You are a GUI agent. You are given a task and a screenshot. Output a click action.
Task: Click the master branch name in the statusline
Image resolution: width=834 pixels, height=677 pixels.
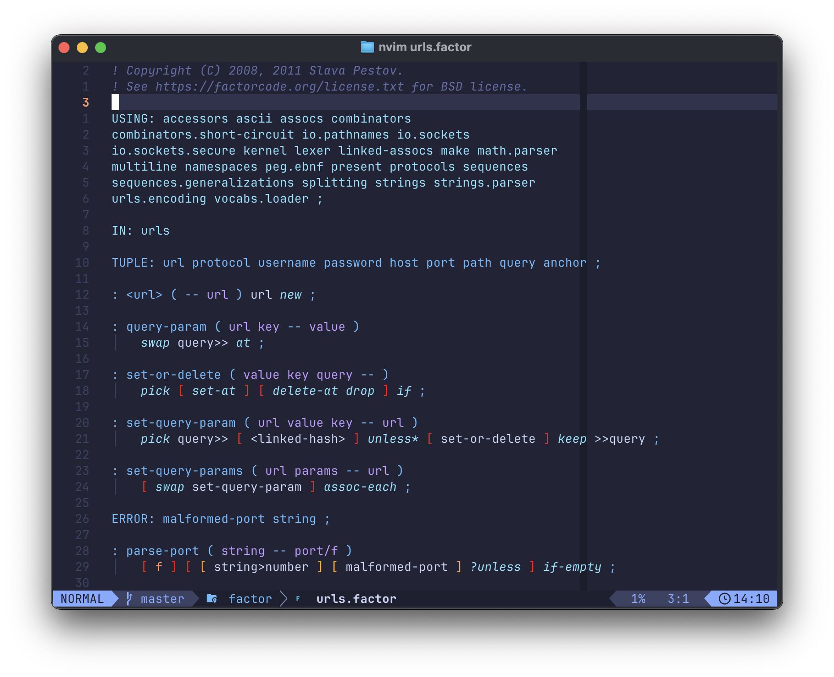(x=162, y=598)
